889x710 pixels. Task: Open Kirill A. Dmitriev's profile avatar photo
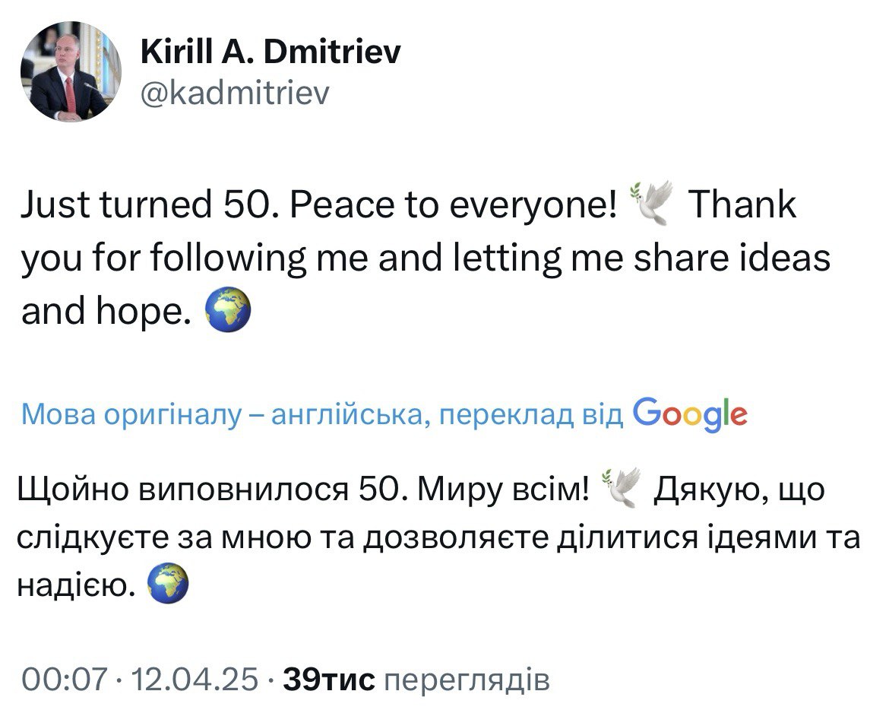pyautogui.click(x=70, y=71)
